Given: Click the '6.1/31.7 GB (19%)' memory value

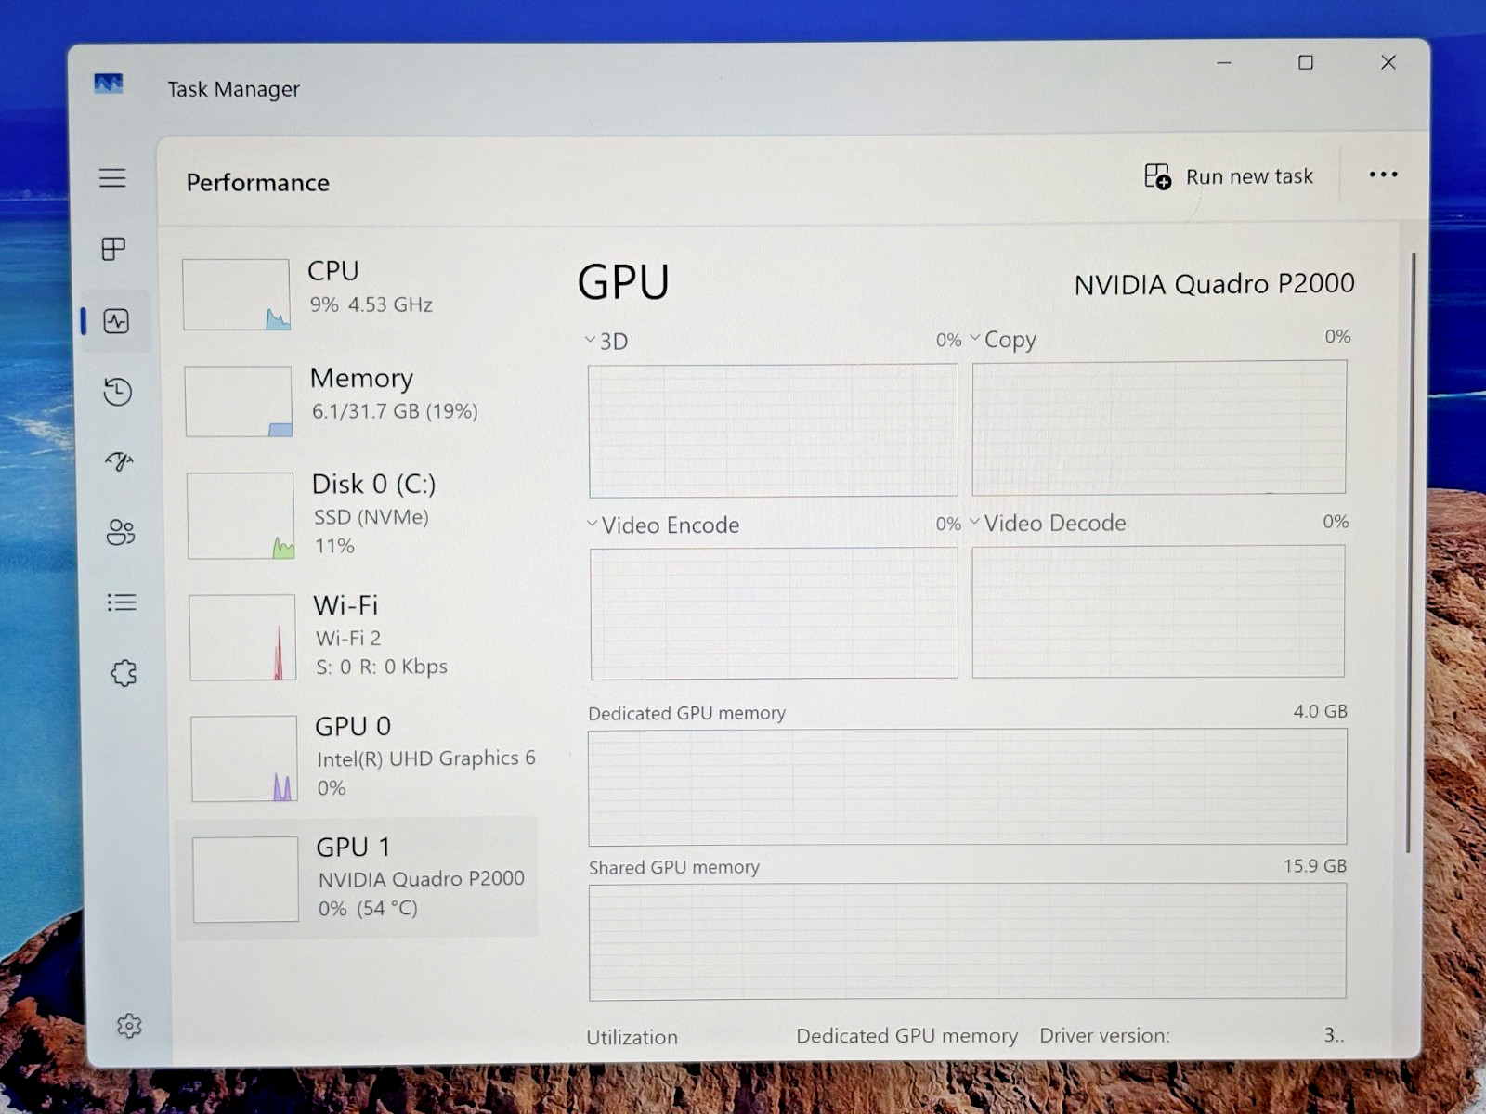Looking at the screenshot, I should tap(395, 411).
